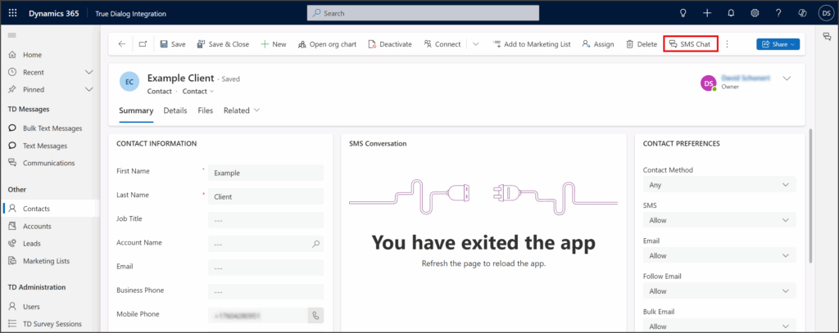Image resolution: width=839 pixels, height=333 pixels.
Task: Expand Pinned items chevron
Action: point(88,89)
